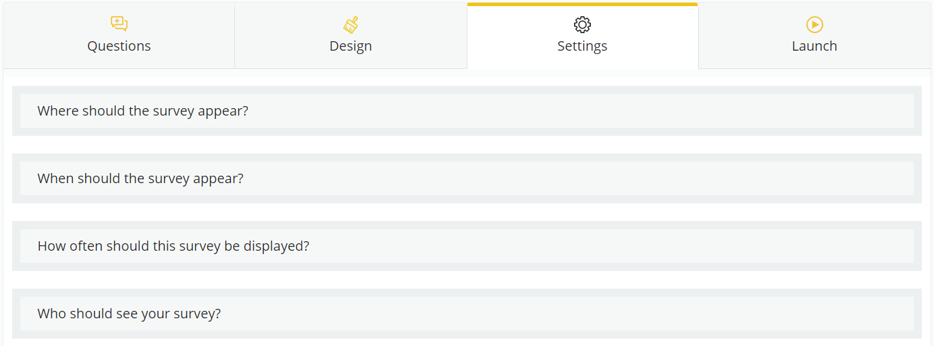Expand "Who should see your survey?" section
This screenshot has width=934, height=346.
coord(467,314)
